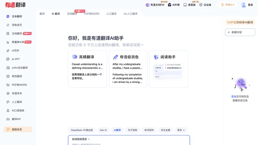Click the 登录 text in header
Screen dimensions: 258x145
coord(250,5)
